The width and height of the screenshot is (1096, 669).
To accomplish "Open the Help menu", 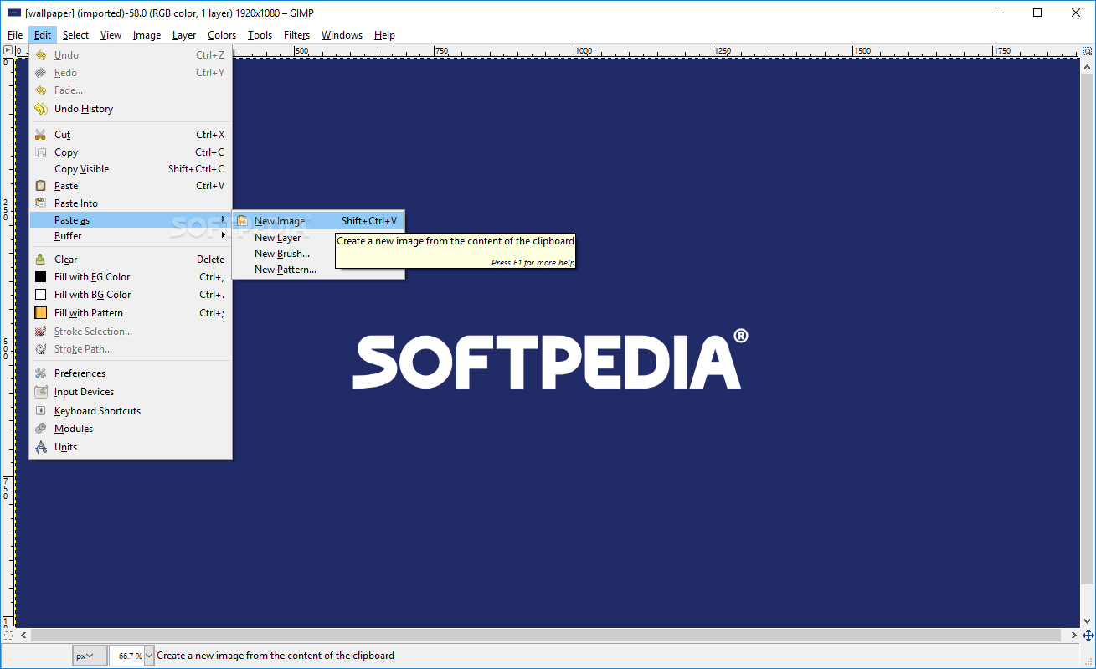I will [x=384, y=35].
